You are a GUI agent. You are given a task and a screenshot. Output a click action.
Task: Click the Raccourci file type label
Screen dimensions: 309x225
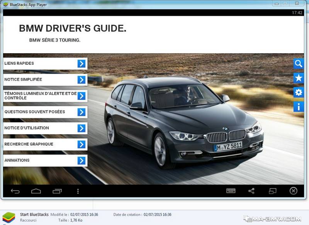[x=28, y=220]
